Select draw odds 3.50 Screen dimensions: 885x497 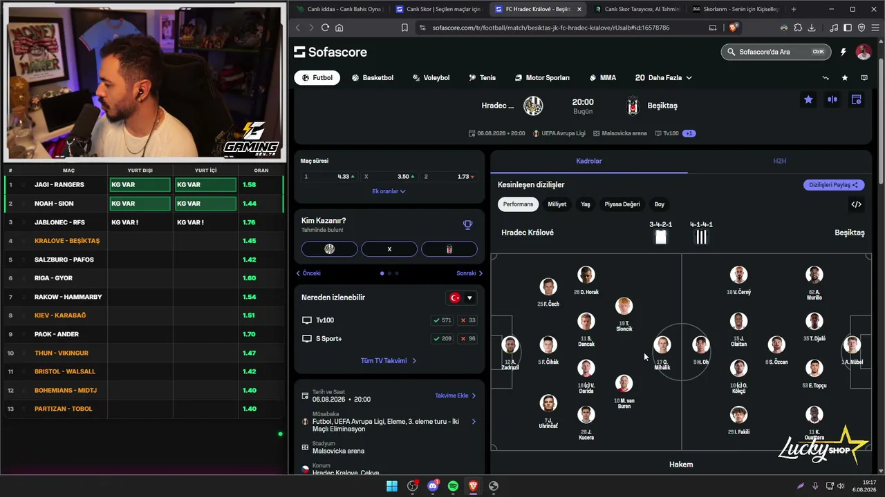tap(389, 177)
